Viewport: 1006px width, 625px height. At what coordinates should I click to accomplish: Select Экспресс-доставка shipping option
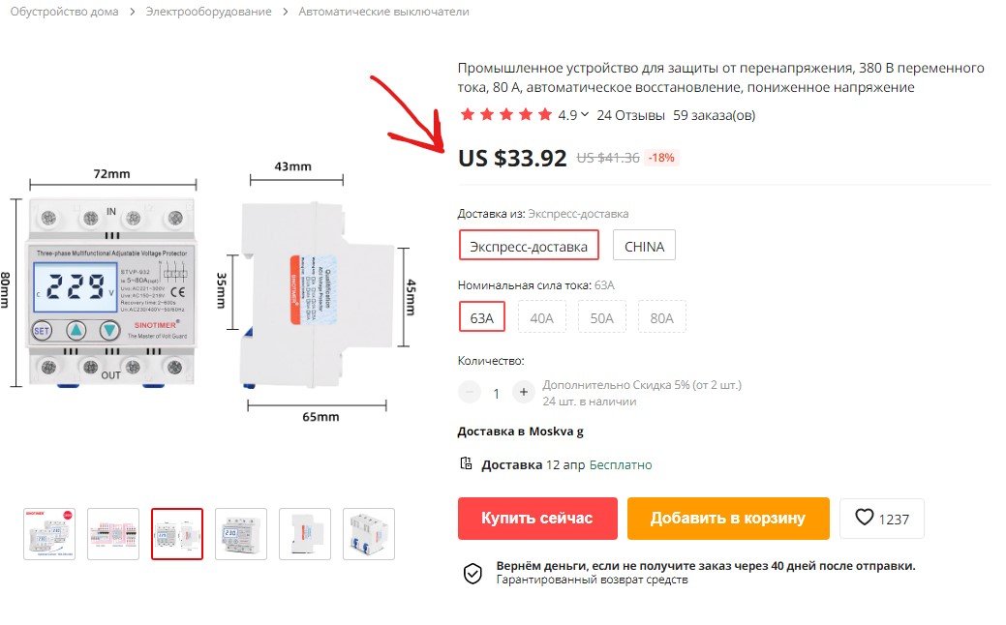point(529,246)
